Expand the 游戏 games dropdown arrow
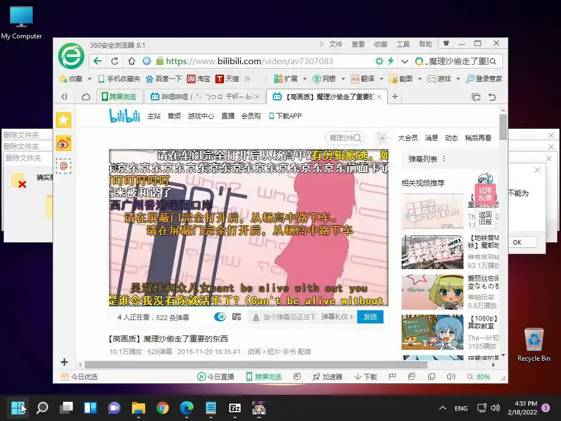561x421 pixels. coord(458,79)
